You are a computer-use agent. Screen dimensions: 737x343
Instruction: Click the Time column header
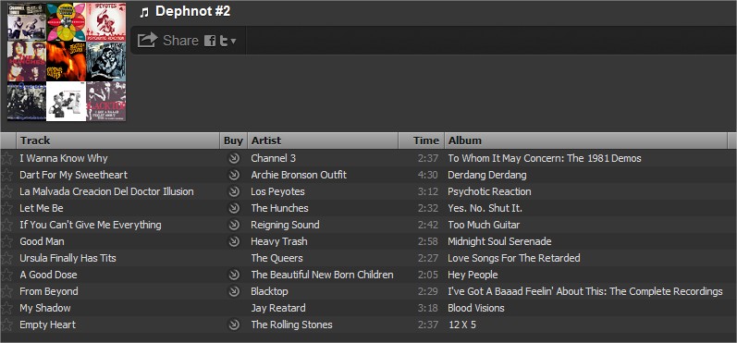(x=421, y=141)
